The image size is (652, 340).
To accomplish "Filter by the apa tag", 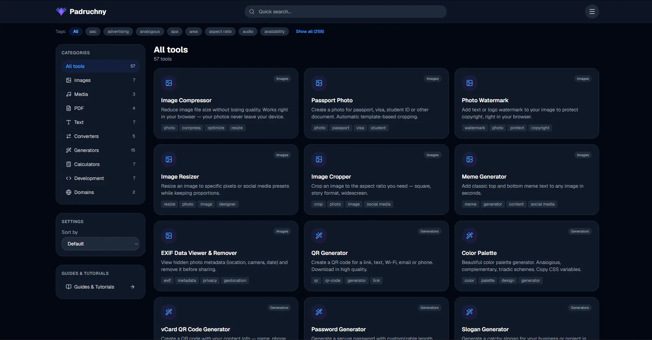I will click(175, 32).
